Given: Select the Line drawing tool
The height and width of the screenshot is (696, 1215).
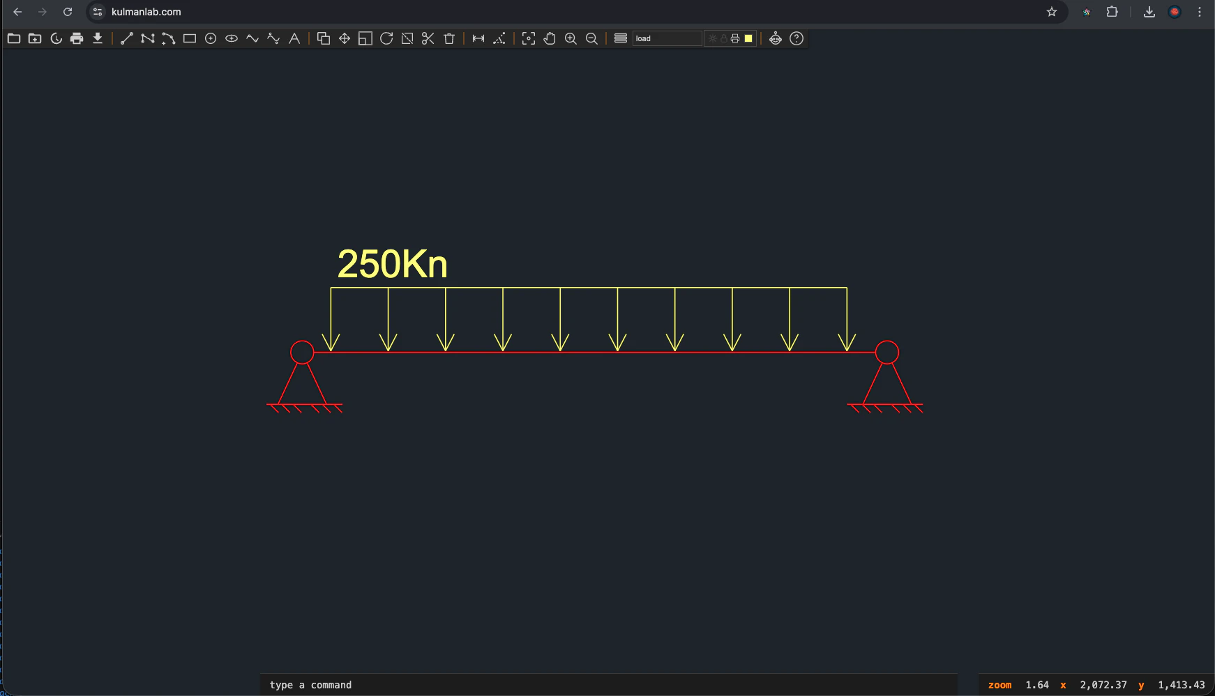Looking at the screenshot, I should click(127, 38).
